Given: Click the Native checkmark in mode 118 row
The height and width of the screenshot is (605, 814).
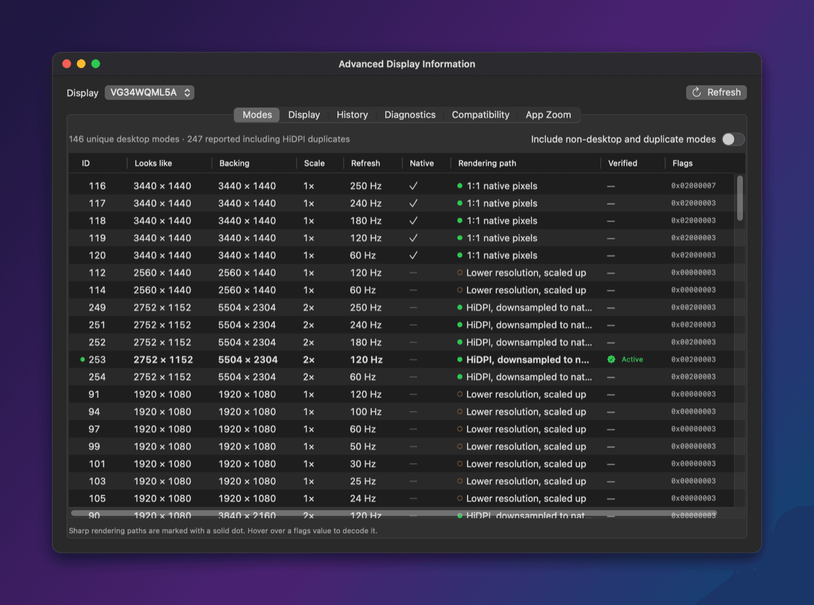Looking at the screenshot, I should pos(413,221).
